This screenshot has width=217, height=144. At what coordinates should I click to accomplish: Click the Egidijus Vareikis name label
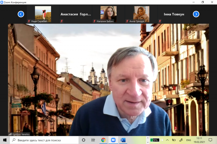coord(21,134)
